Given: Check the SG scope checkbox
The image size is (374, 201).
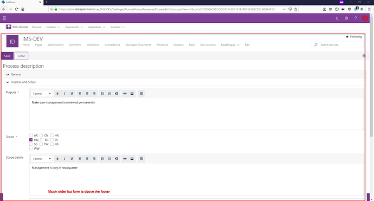Looking at the screenshot, I should [31, 144].
